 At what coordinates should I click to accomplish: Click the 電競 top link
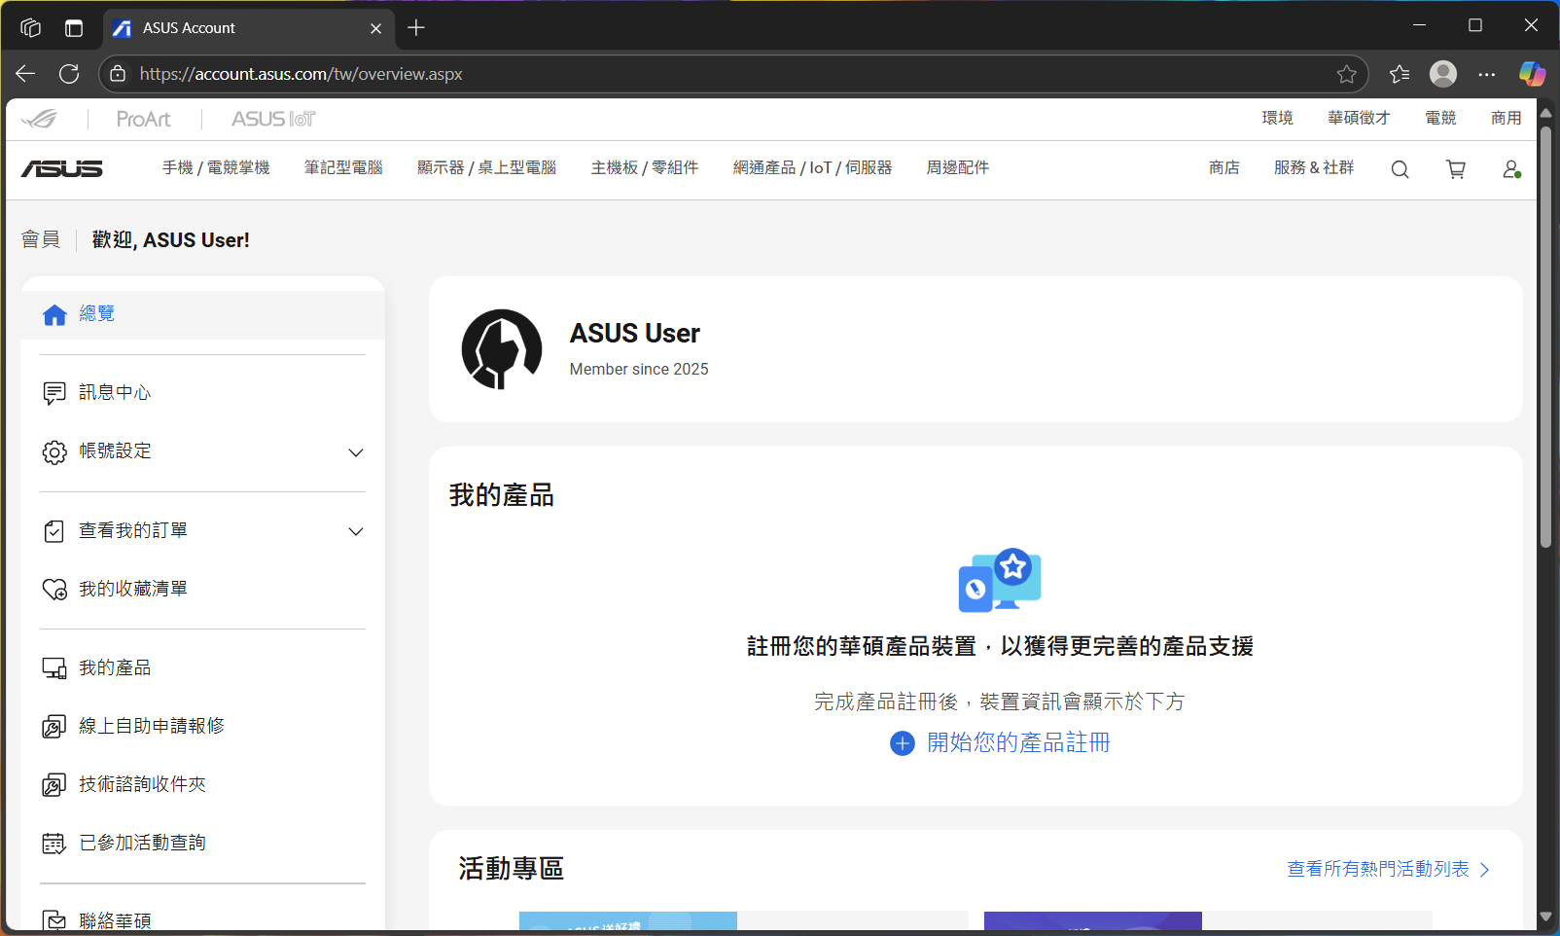coord(1440,118)
